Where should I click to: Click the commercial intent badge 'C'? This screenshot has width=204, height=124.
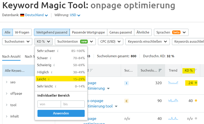tap(126, 101)
